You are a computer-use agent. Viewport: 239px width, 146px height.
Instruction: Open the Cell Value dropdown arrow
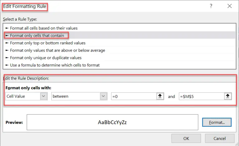(x=44, y=96)
